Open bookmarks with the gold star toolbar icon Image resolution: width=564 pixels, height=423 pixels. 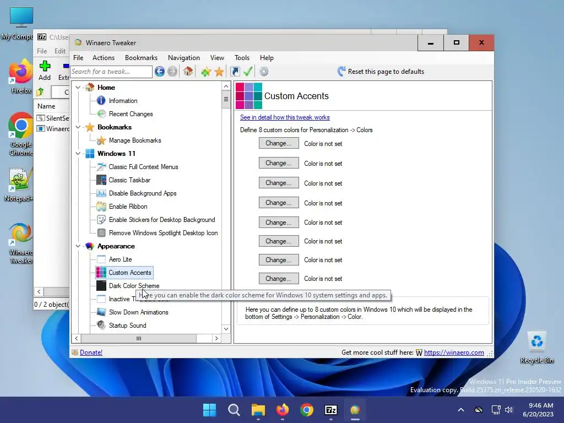click(x=219, y=72)
